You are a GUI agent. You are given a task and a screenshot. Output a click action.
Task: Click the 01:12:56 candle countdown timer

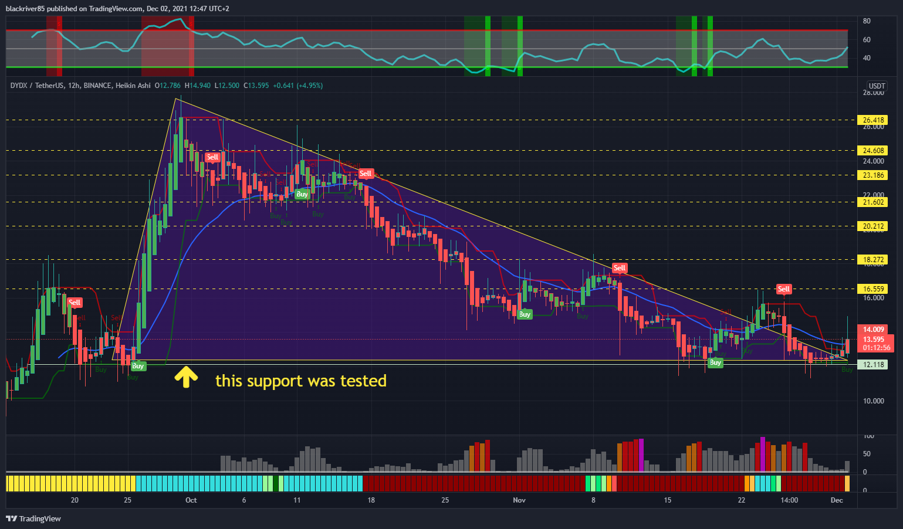coord(876,348)
